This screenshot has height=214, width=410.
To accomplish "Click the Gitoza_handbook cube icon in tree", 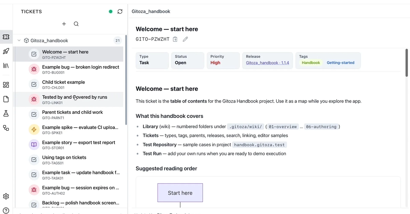I will point(26,41).
